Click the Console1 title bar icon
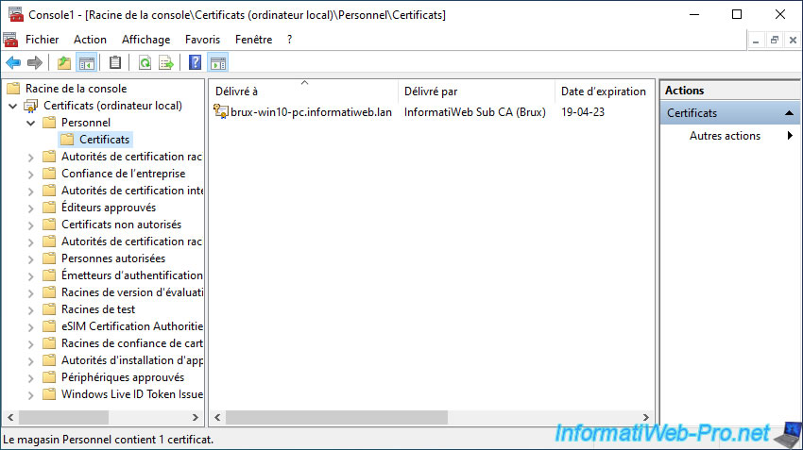Viewport: 803px width, 450px height. 16,14
